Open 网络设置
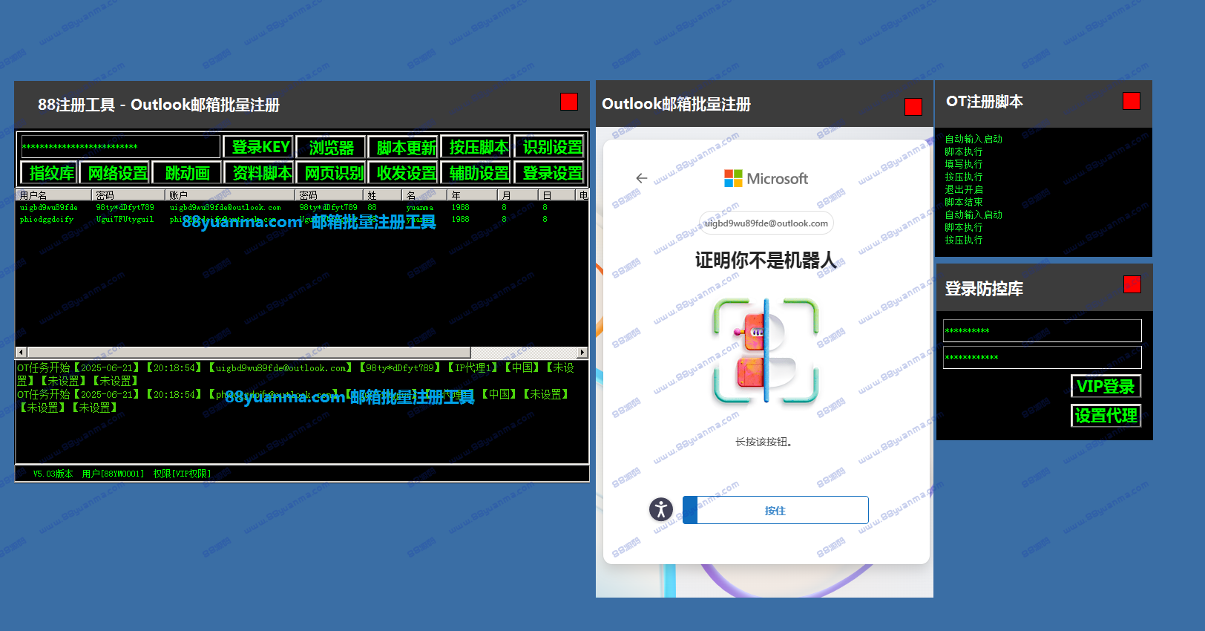 click(x=116, y=173)
